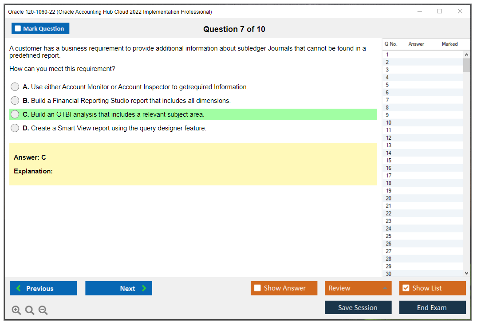Click the zoom in magnifier icon
This screenshot has height=326, width=477.
pos(16,310)
